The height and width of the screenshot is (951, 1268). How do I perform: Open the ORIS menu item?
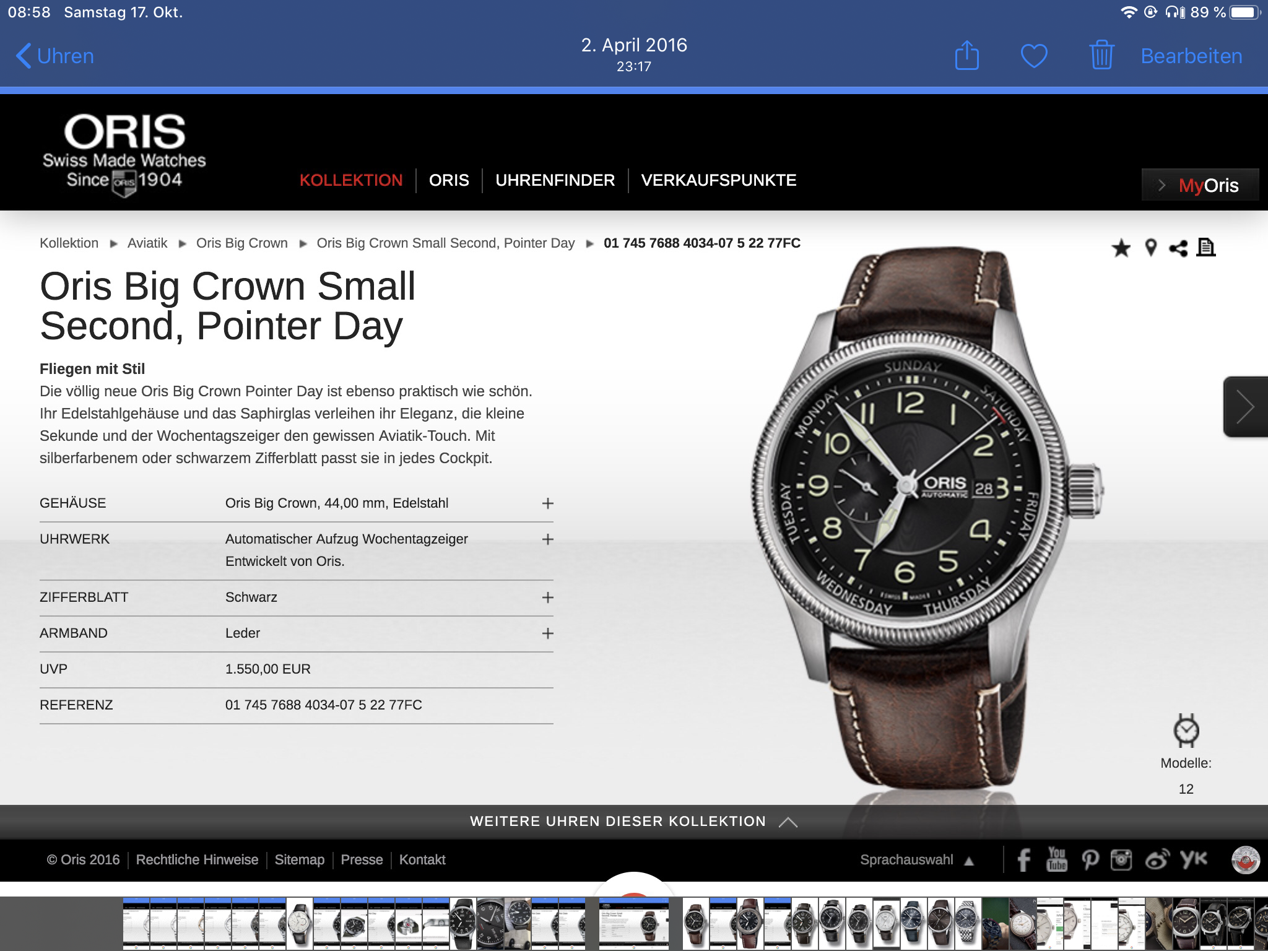click(x=449, y=180)
